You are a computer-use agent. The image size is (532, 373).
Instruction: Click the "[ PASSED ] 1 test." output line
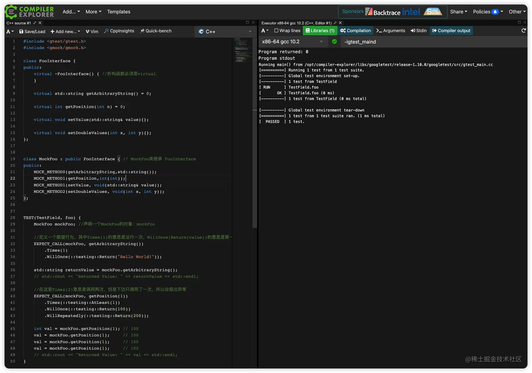point(281,122)
